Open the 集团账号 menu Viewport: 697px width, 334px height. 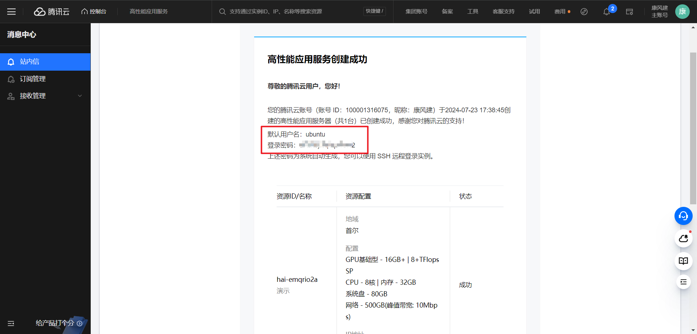coord(416,12)
